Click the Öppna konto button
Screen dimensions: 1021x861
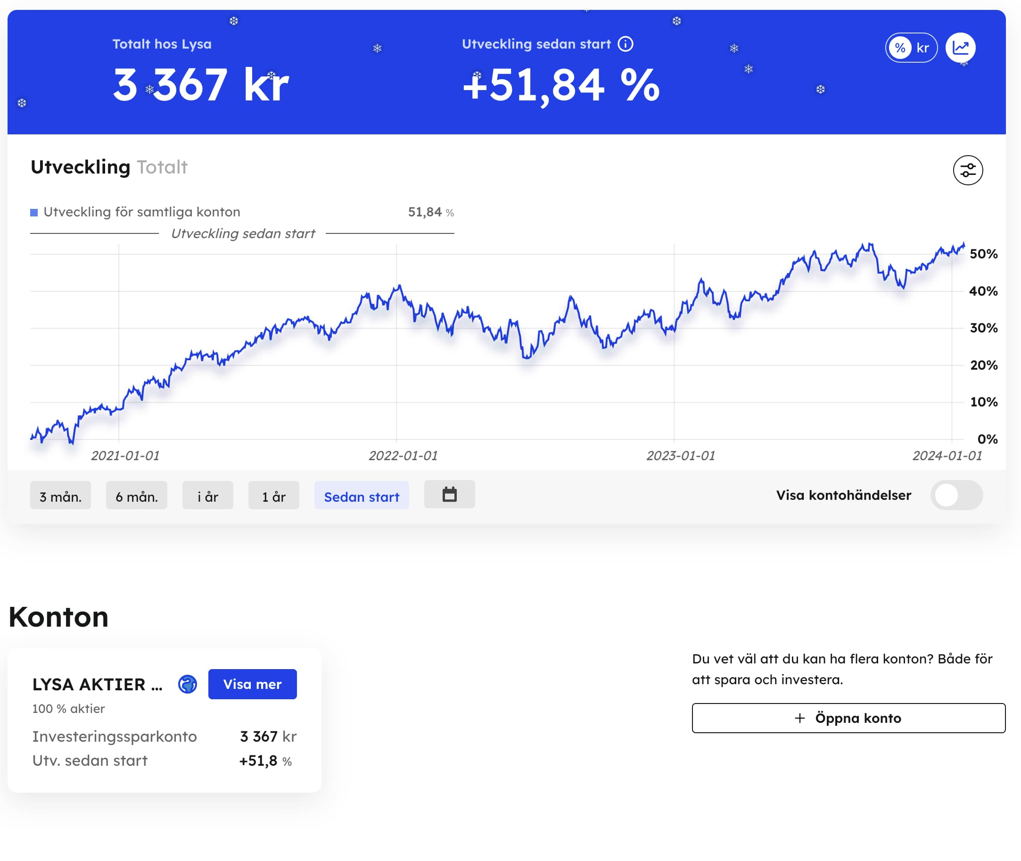(848, 718)
